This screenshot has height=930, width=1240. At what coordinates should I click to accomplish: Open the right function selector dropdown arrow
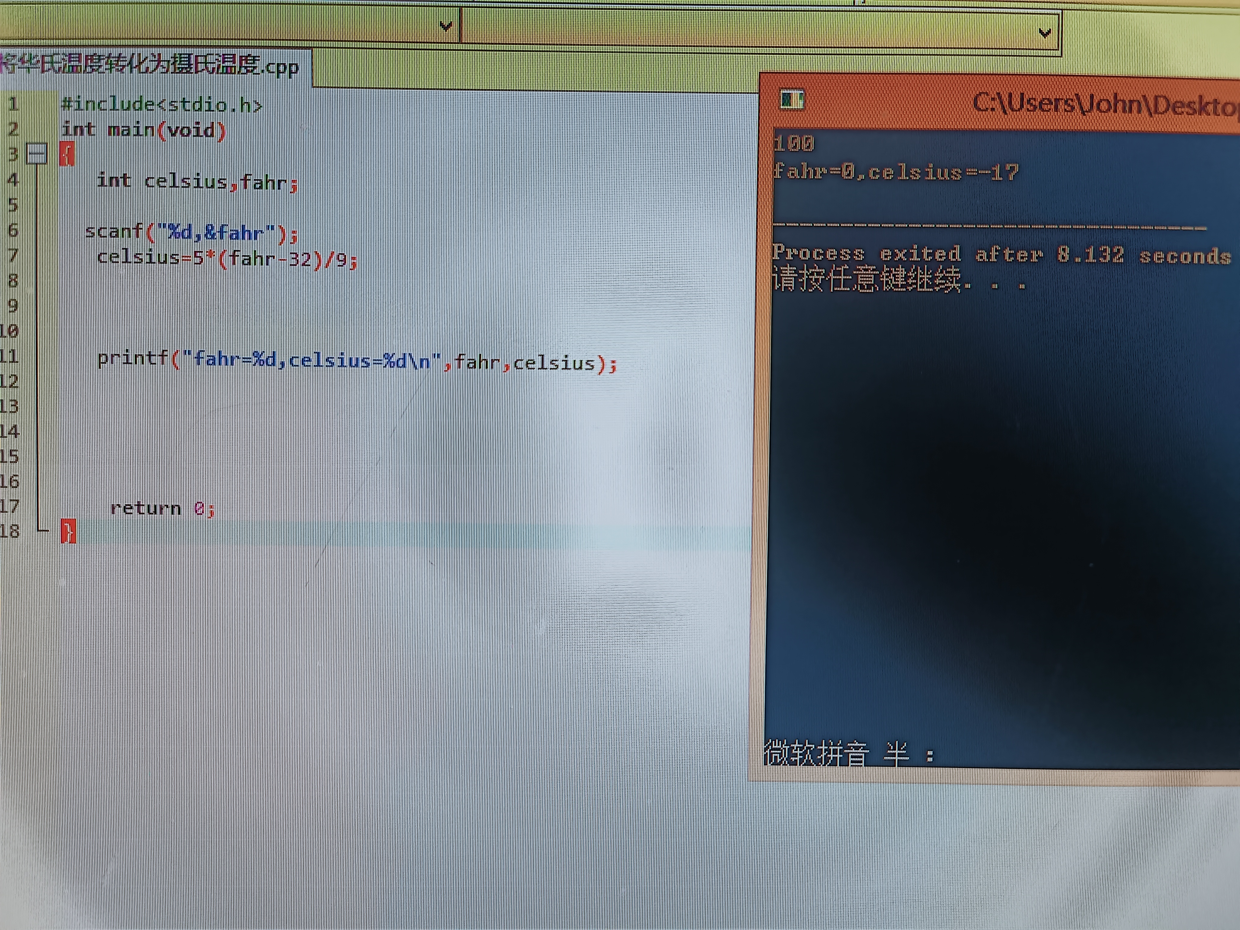pos(1044,33)
